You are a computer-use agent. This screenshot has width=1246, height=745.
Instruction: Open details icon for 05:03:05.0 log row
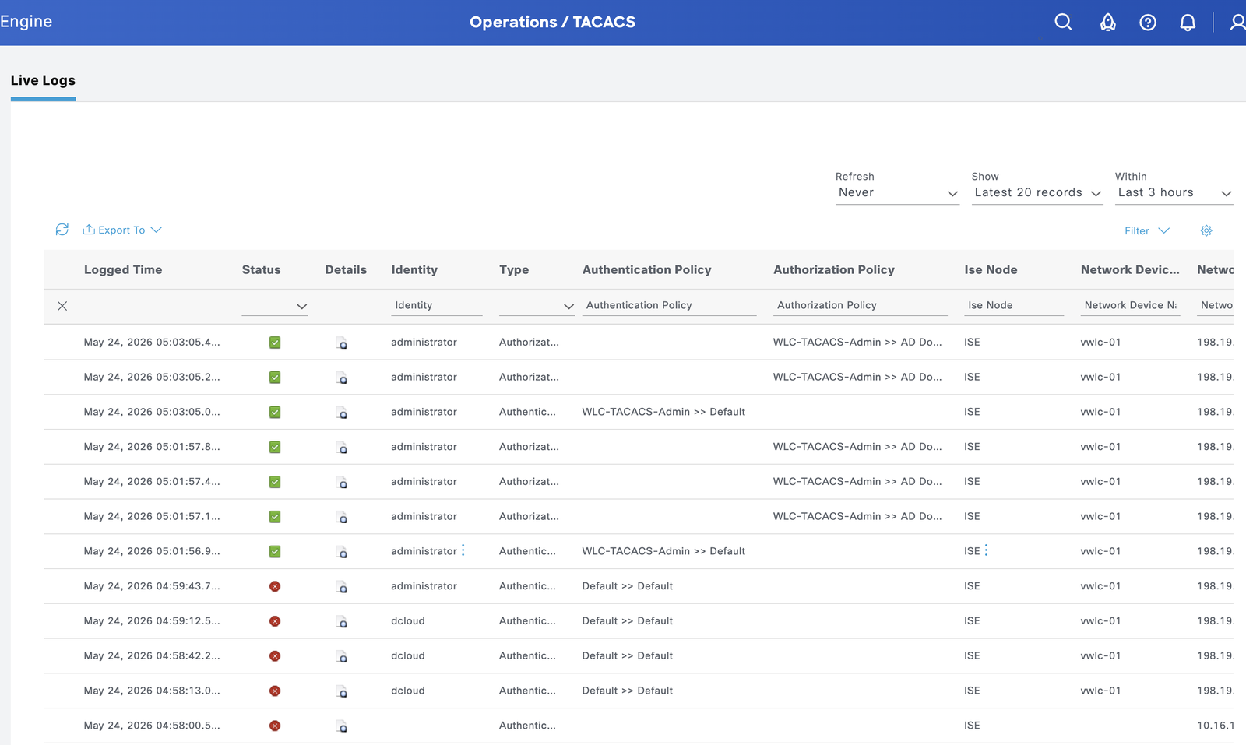tap(342, 413)
